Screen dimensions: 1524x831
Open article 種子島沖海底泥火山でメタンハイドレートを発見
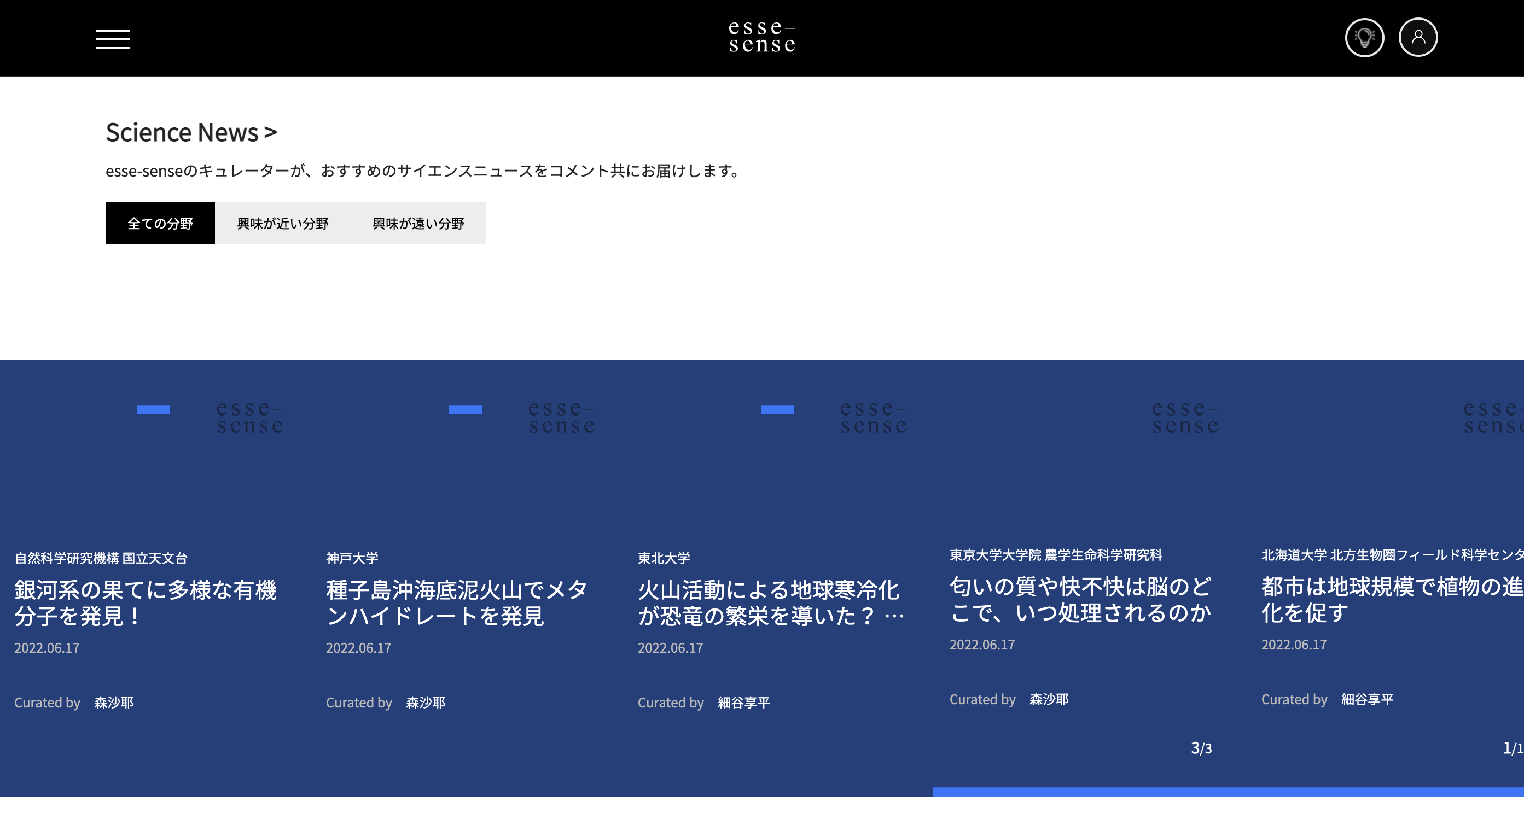(456, 602)
